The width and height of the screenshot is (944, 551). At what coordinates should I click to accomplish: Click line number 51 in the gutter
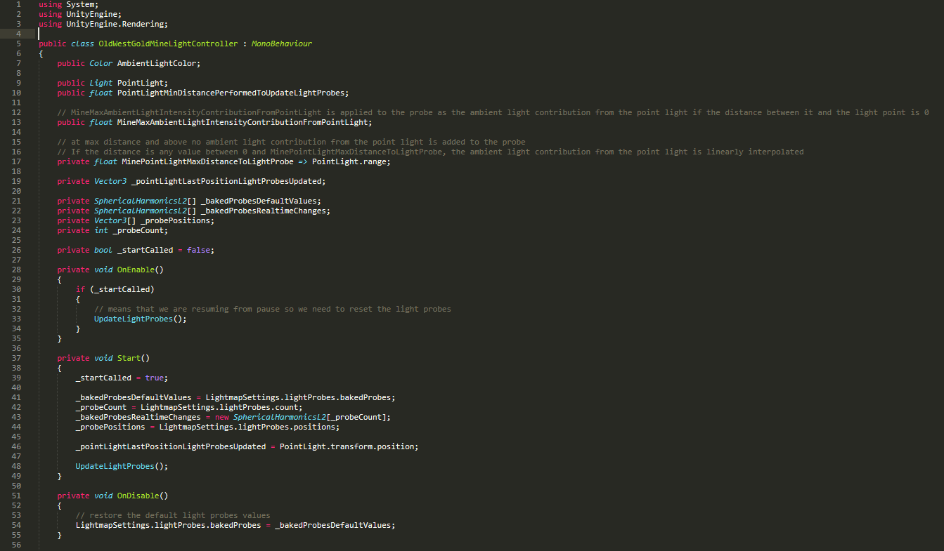tap(16, 496)
